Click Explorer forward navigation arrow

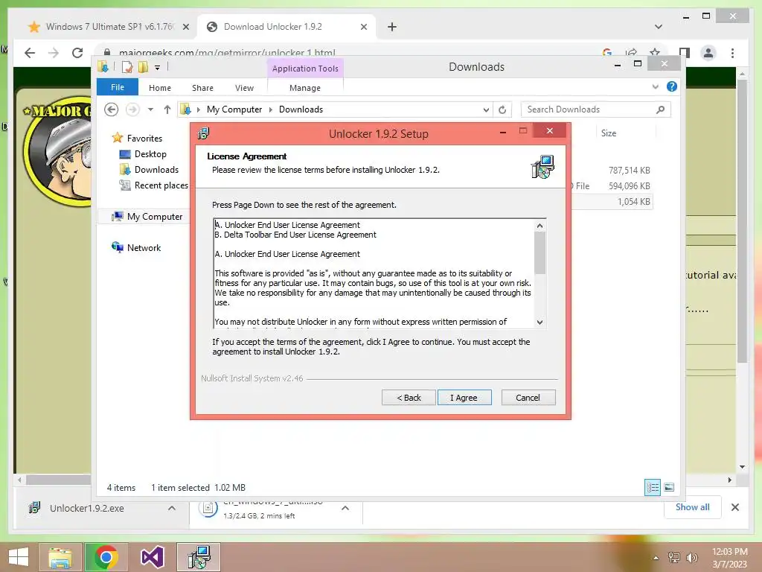coord(132,109)
